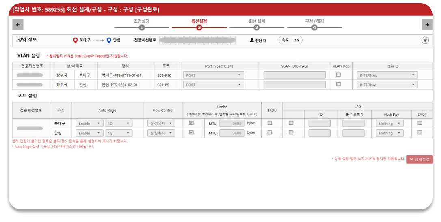Open Port Type dropdown for 북대구 row
The width and height of the screenshot is (441, 222).
click(214, 75)
